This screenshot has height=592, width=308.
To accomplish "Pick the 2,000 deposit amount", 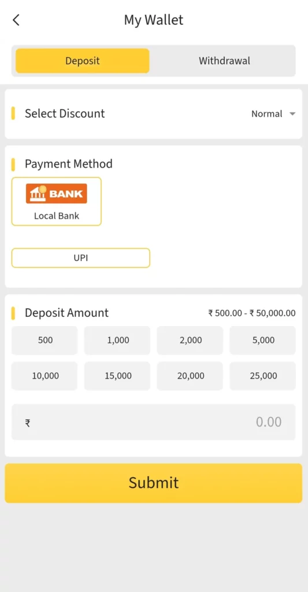I will coord(190,340).
